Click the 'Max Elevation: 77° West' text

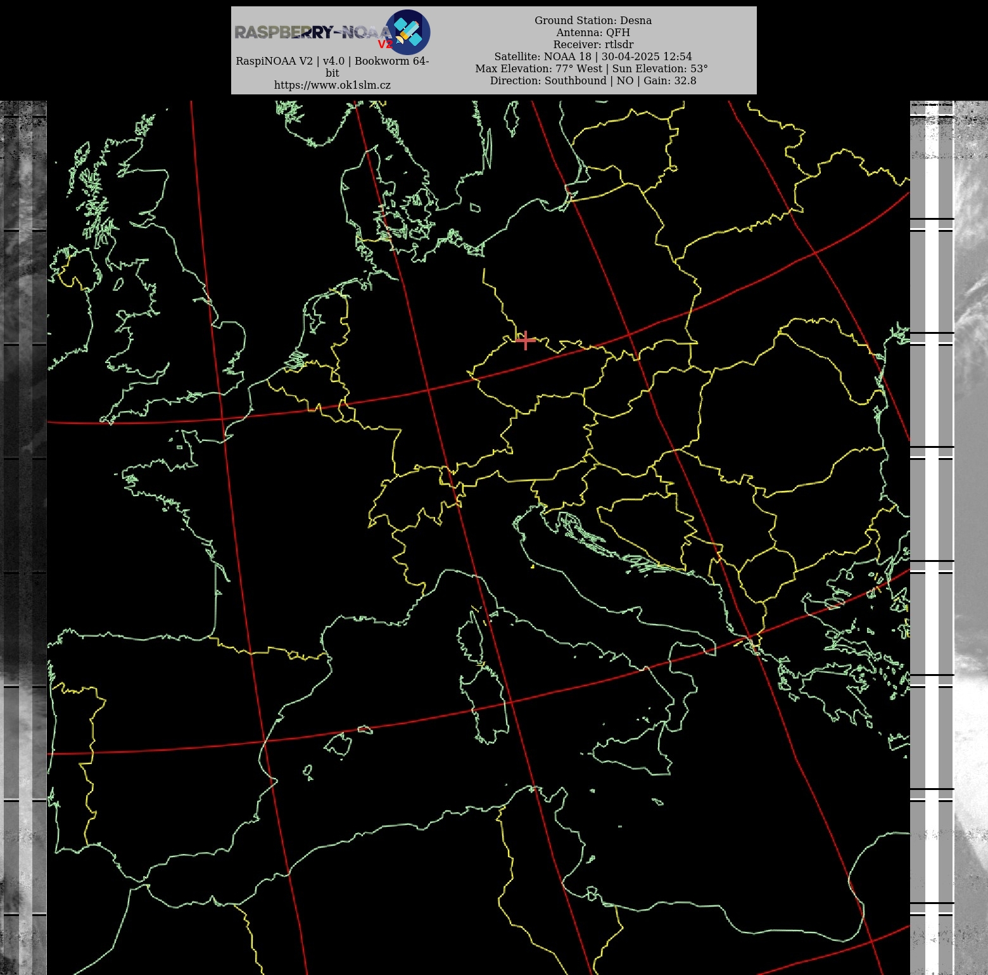pos(539,68)
